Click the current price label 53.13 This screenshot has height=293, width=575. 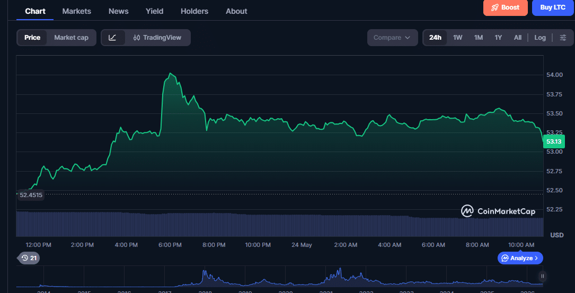[554, 141]
